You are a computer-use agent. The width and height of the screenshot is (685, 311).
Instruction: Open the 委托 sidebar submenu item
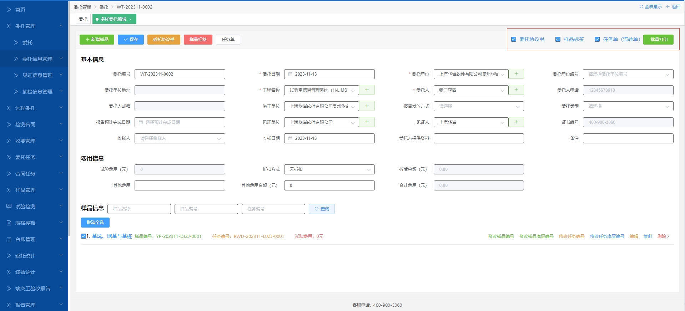(34, 42)
